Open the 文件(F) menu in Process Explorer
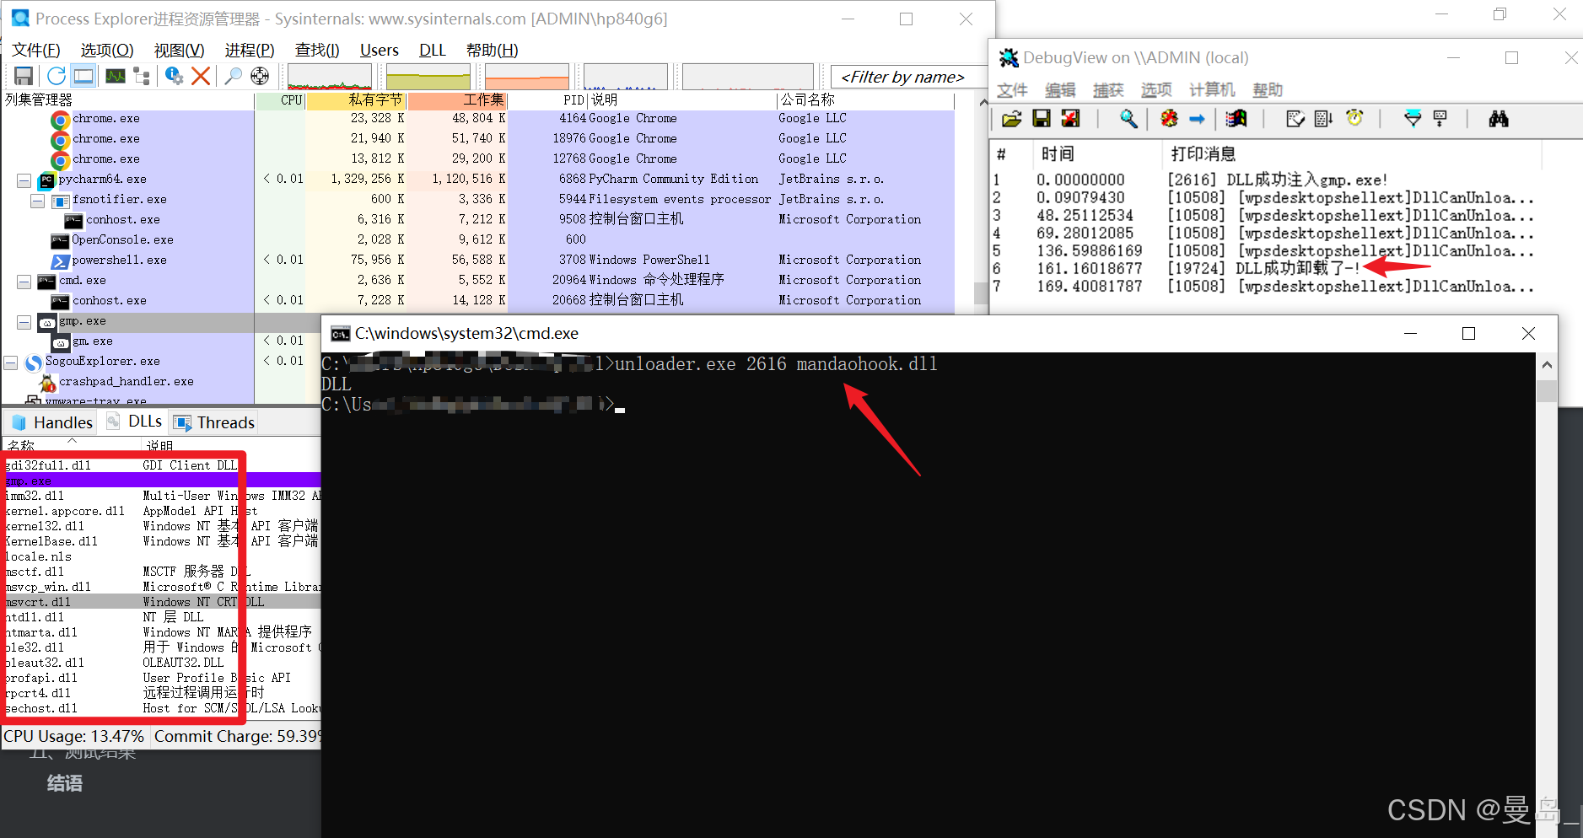 pyautogui.click(x=36, y=50)
